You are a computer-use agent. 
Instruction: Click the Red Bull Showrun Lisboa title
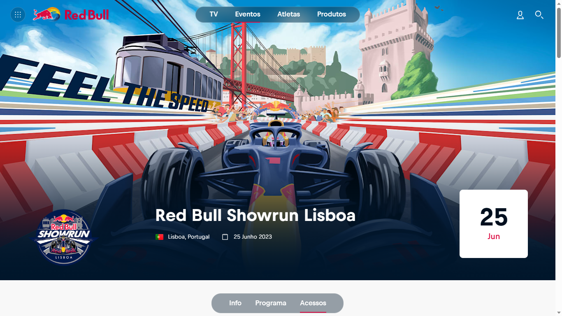[255, 216]
